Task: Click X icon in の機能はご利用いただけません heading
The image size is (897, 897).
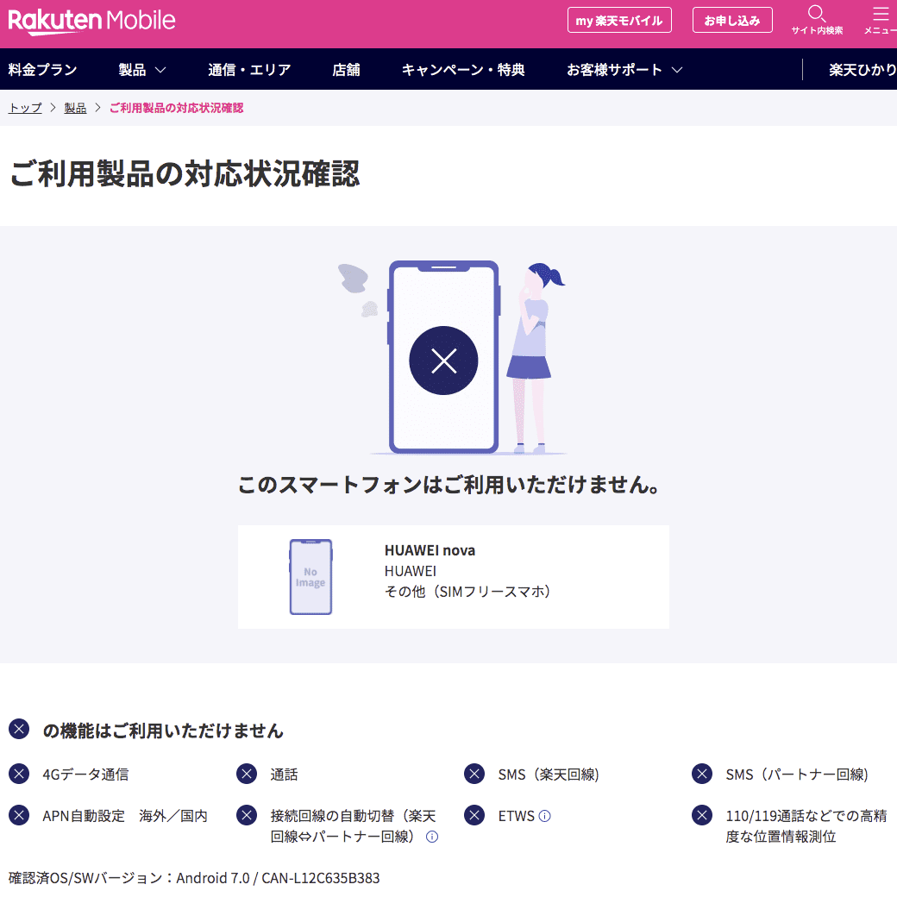Action: 19,729
